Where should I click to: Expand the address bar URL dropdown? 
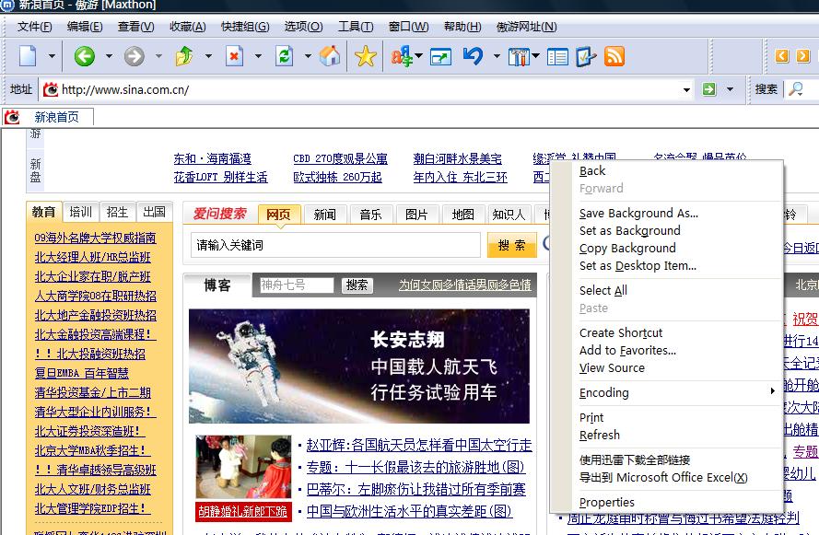tap(686, 89)
